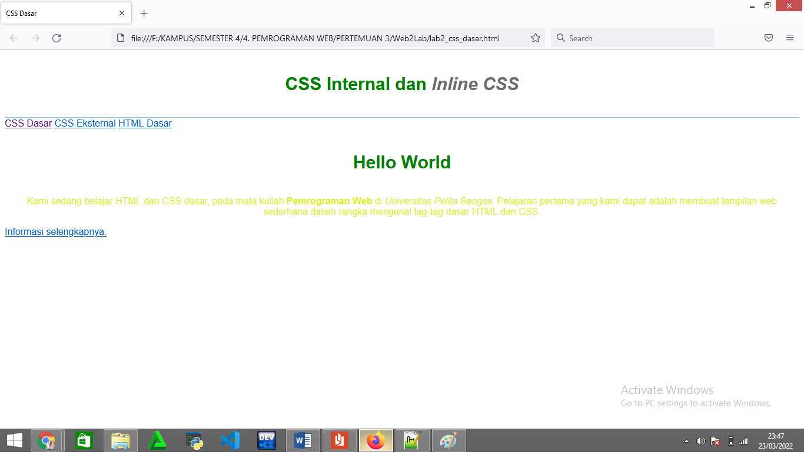Viewport: 804px width, 471px height.
Task: Save the page to Pocket
Action: 769,38
